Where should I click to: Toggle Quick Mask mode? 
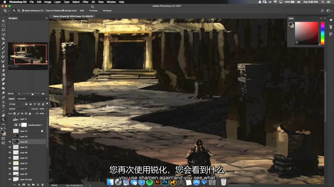pyautogui.click(x=3, y=138)
